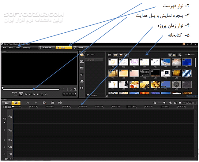This screenshot has width=199, height=162.
Task: Open the FX Filter library category
Action: pyautogui.click(x=82, y=88)
